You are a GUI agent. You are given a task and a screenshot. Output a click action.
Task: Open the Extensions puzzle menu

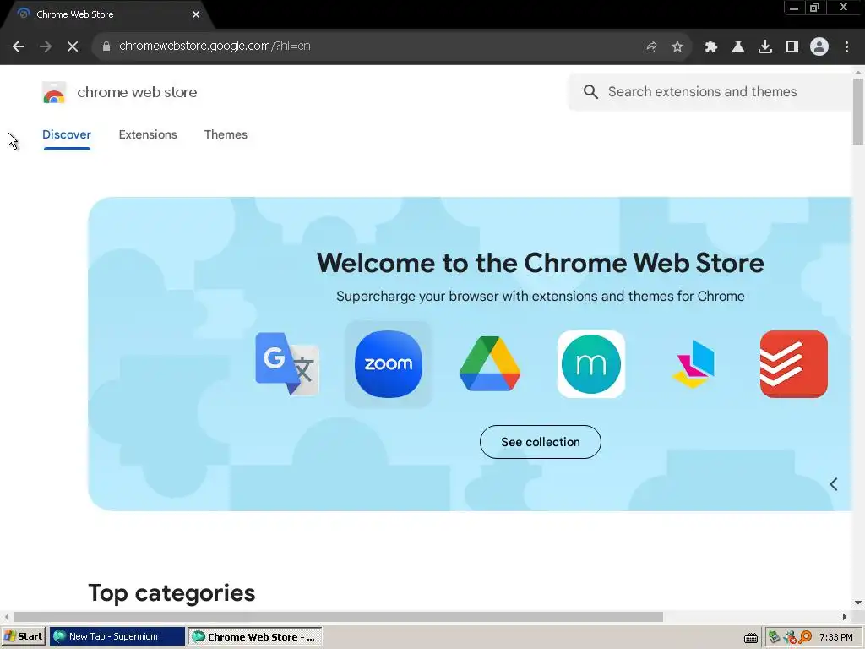[x=710, y=46]
